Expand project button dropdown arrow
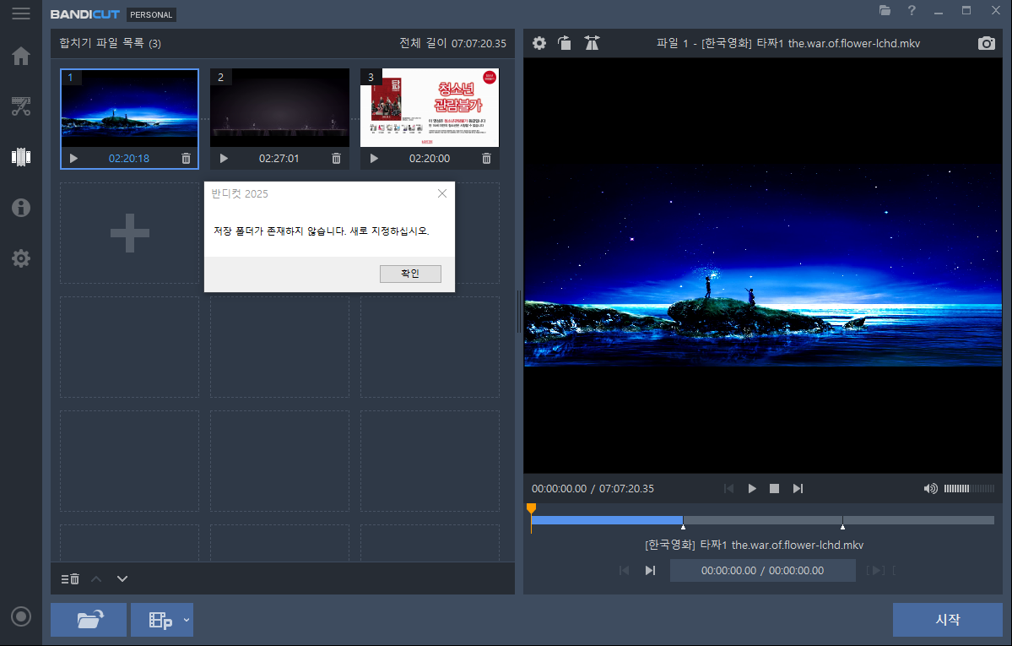 click(187, 620)
